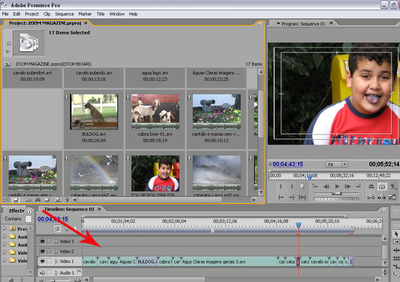The image size is (400, 282).
Task: Click the Set Unnumbered Marker icon
Action: coord(303,186)
